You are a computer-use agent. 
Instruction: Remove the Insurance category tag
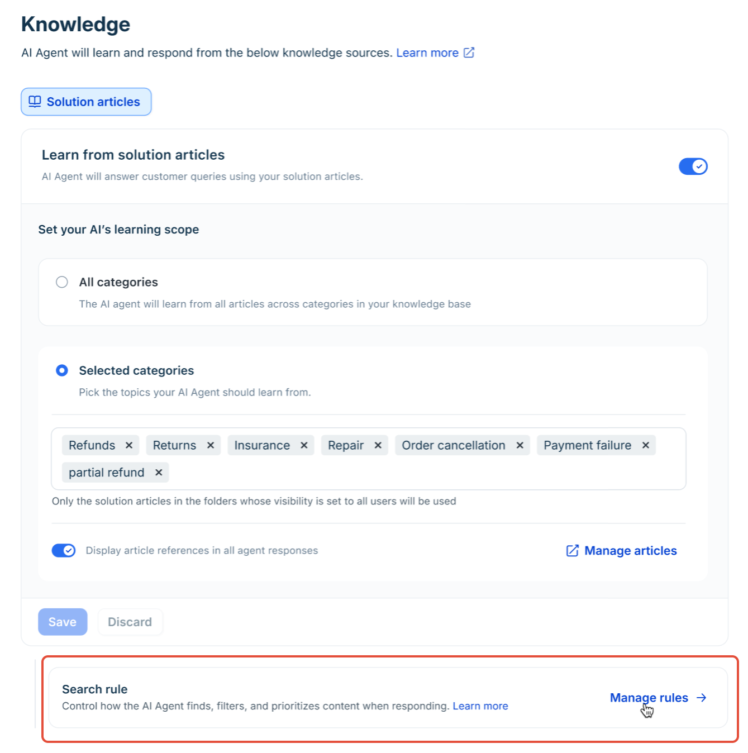[304, 445]
